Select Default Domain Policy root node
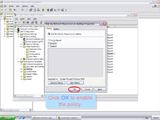160x120 pixels. pyautogui.click(x=30, y=26)
